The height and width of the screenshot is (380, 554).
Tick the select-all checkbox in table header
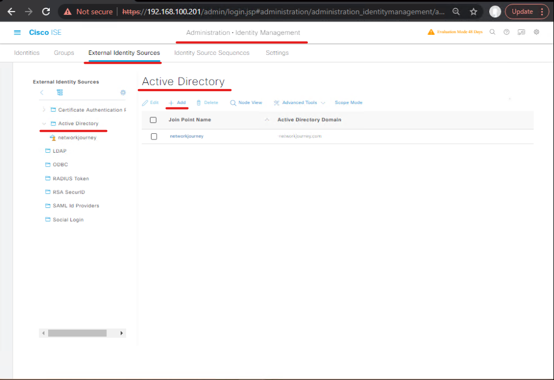(x=153, y=119)
